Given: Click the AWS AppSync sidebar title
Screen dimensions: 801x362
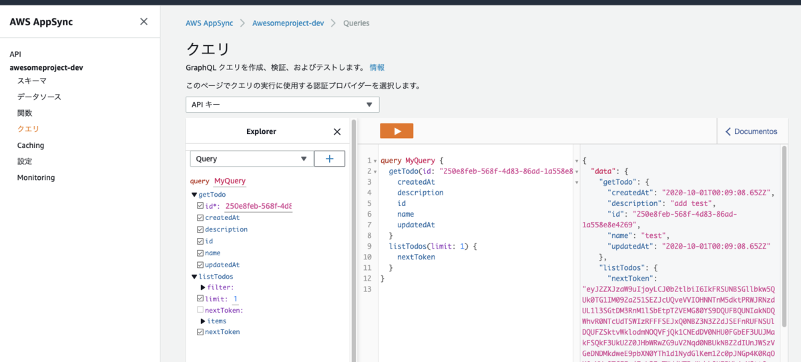Looking at the screenshot, I should tap(41, 22).
